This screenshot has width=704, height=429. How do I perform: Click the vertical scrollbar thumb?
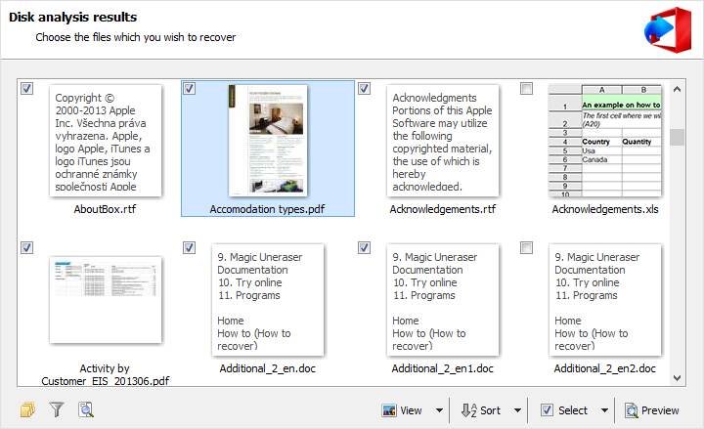pos(677,138)
